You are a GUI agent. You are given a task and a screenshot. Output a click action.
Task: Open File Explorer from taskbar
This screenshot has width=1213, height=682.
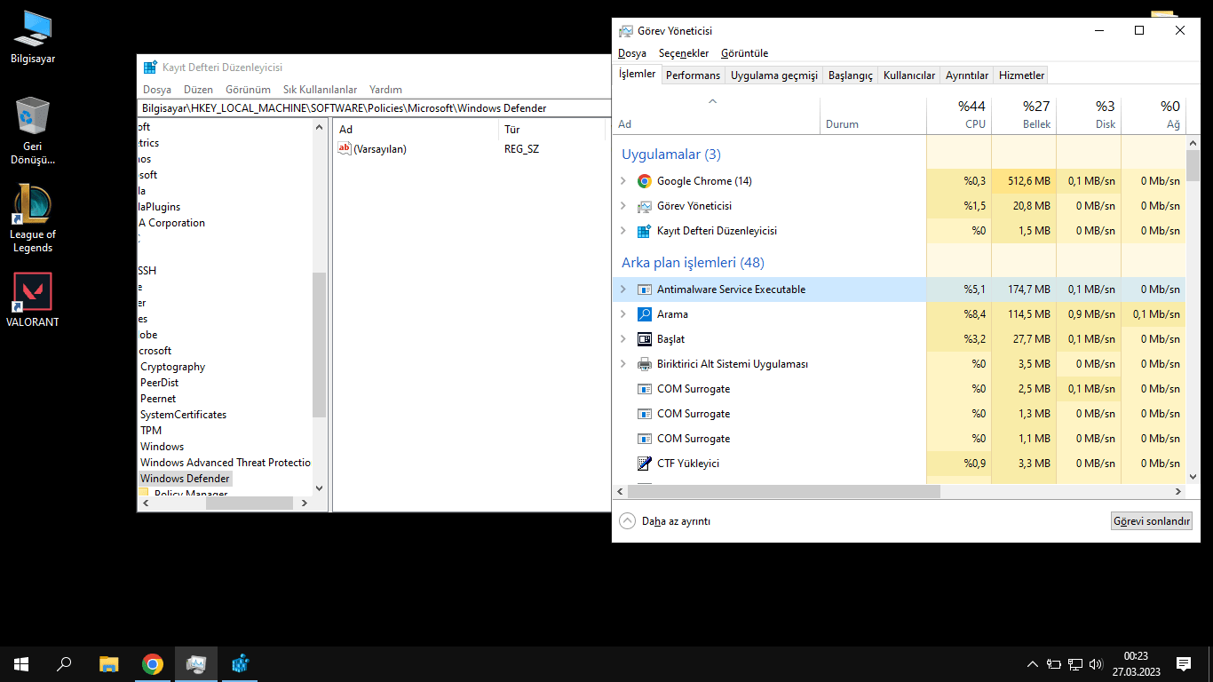pyautogui.click(x=108, y=664)
